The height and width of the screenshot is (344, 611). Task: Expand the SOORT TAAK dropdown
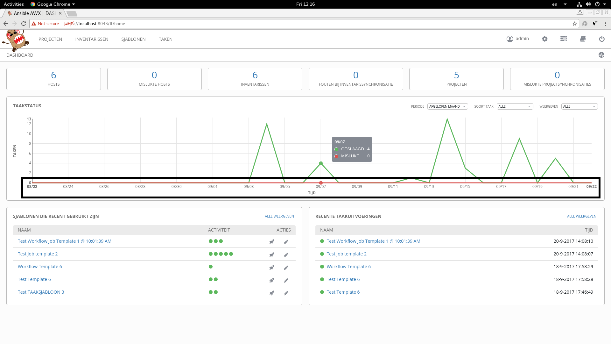(x=515, y=106)
